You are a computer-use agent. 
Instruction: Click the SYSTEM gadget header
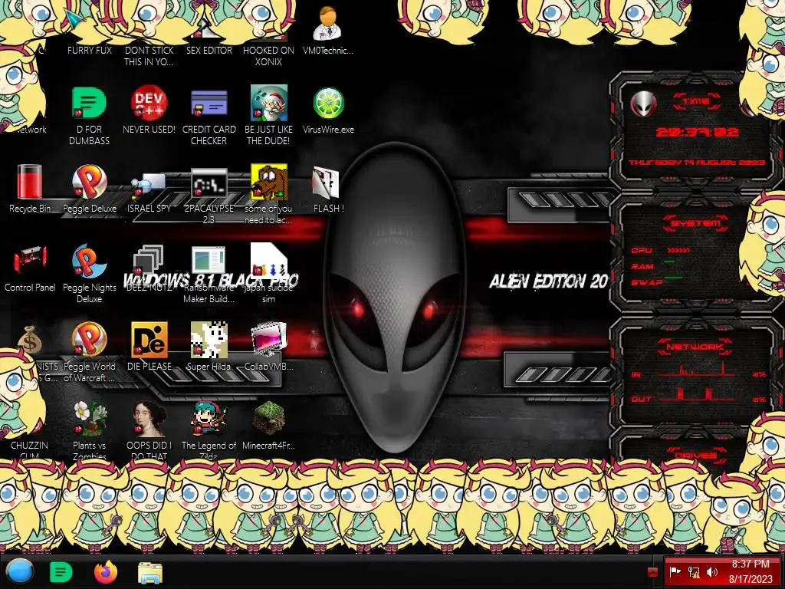[696, 223]
